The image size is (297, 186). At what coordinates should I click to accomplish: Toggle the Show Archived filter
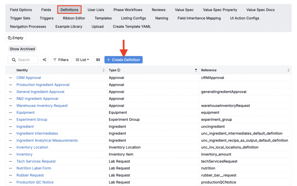tap(22, 49)
